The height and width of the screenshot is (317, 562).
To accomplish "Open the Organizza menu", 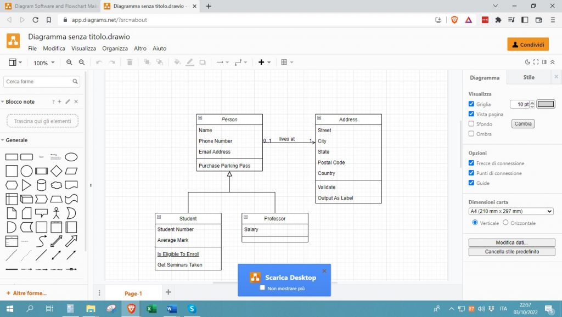I will pyautogui.click(x=115, y=48).
